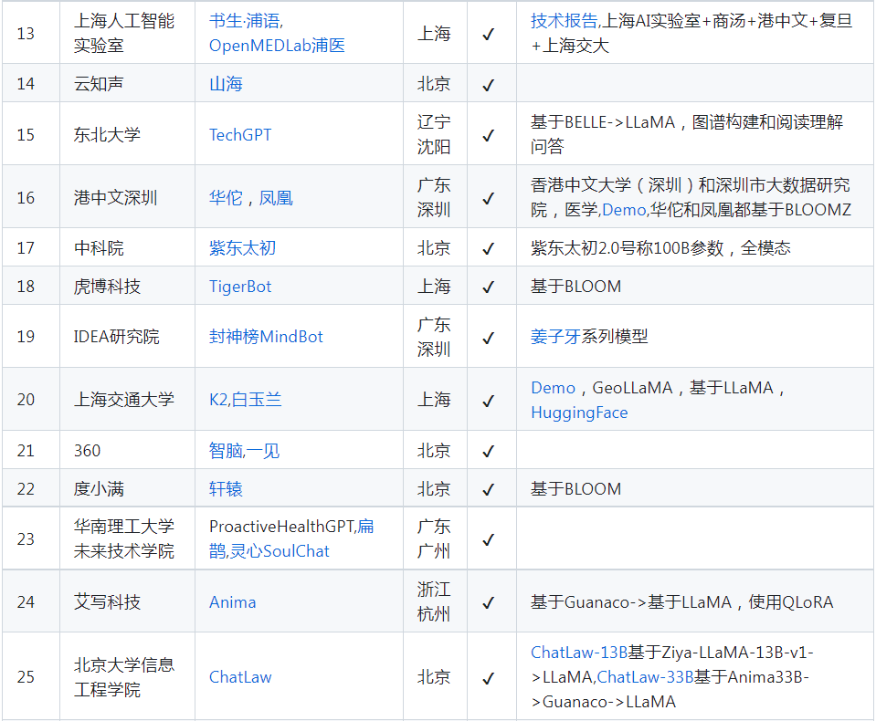
Task: Click 基于BLOOM note in the TigerBot row
Action: click(576, 287)
